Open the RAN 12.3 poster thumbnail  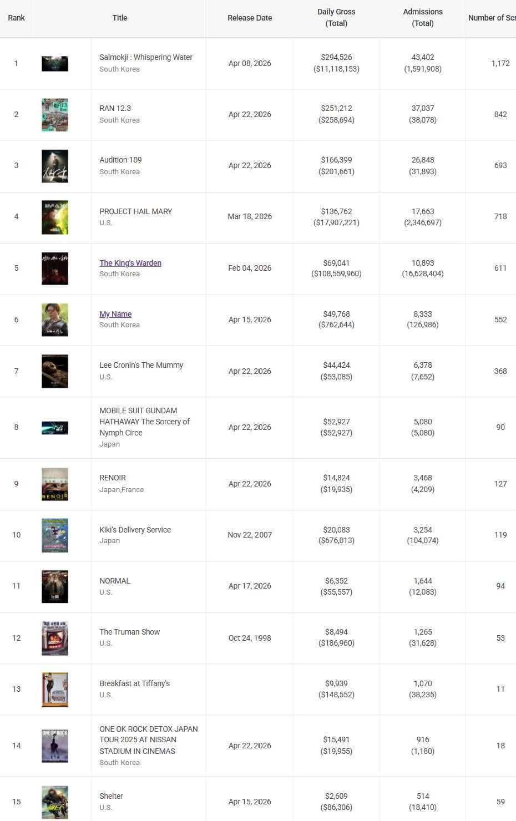[55, 115]
